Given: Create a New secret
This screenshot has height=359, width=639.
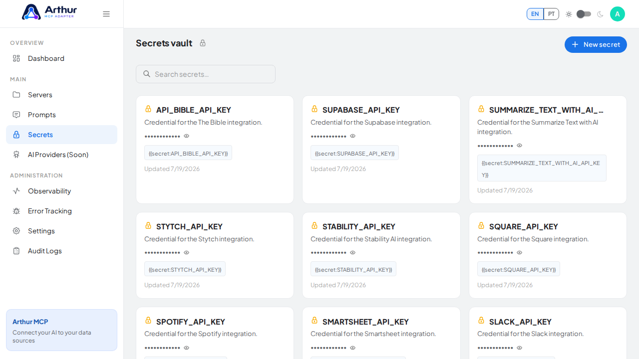Looking at the screenshot, I should point(596,44).
